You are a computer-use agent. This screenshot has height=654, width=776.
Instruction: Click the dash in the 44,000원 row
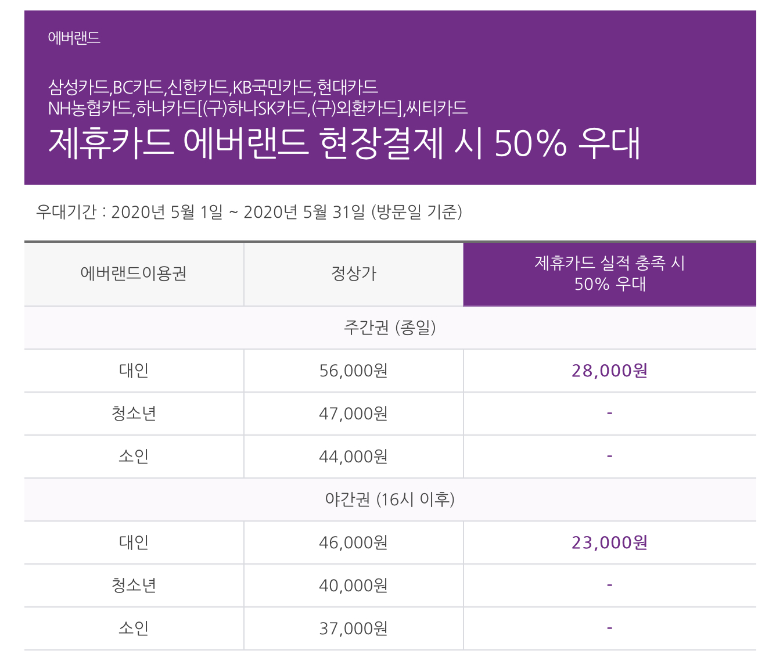(x=610, y=456)
